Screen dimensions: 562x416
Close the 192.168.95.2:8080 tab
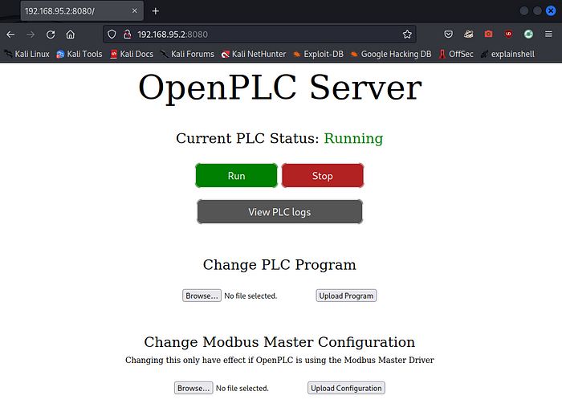[x=134, y=10]
